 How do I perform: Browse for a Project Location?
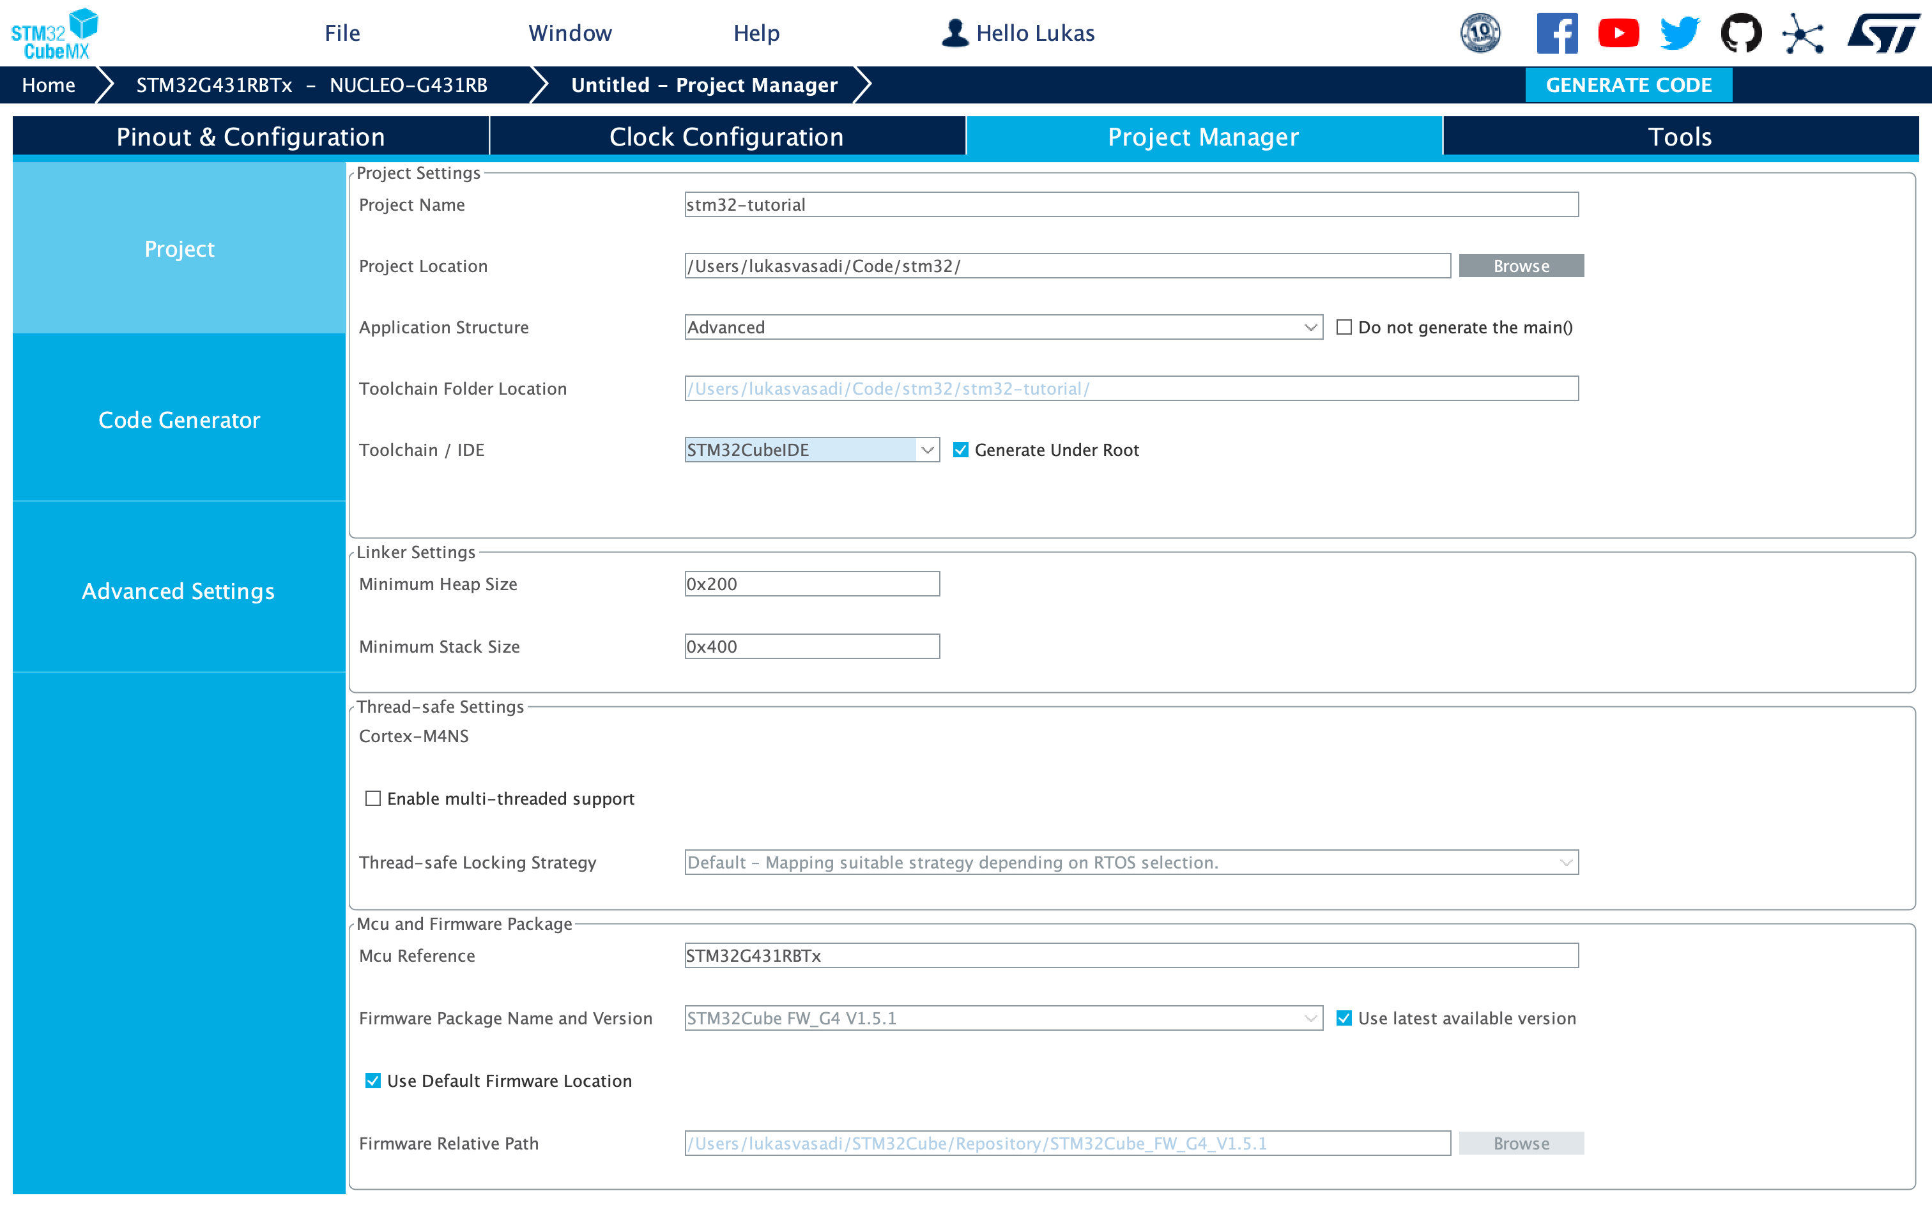pos(1520,265)
